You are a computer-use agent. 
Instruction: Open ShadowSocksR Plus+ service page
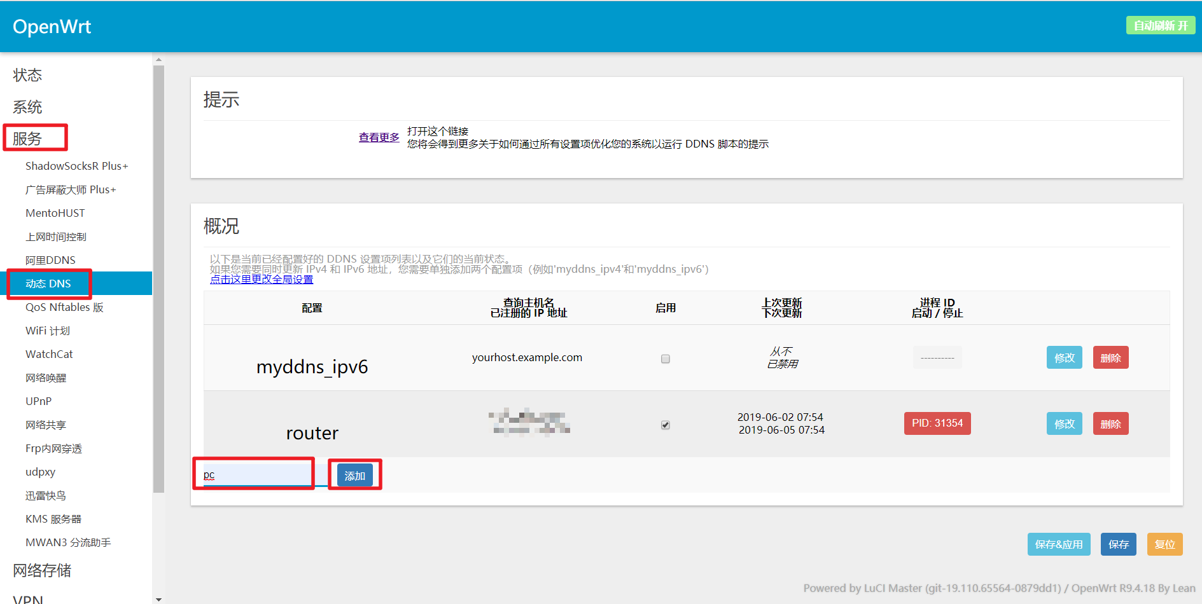pos(76,166)
